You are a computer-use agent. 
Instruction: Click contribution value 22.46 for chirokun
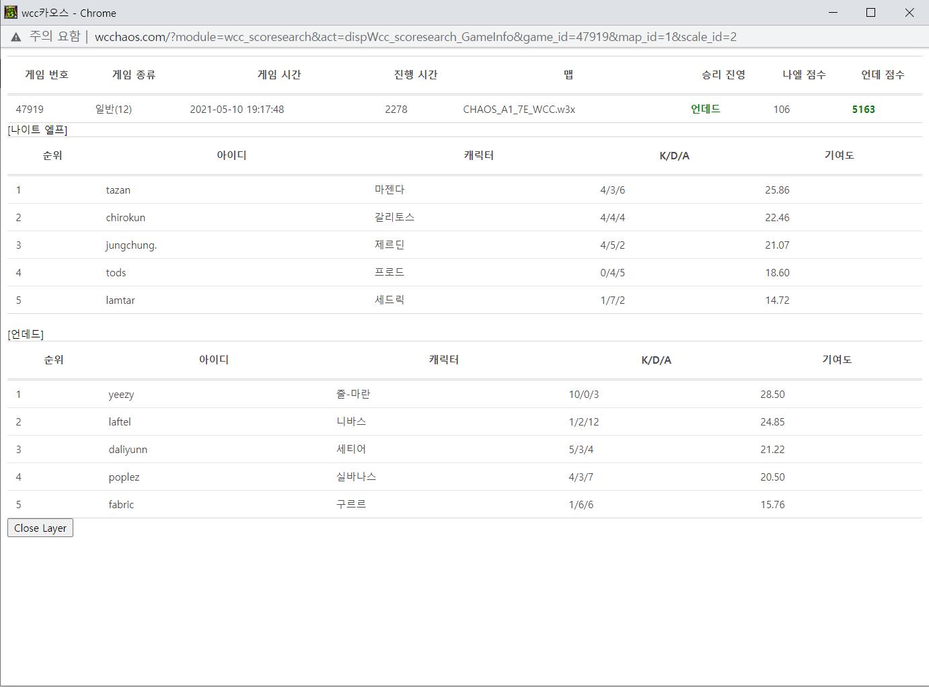click(778, 217)
